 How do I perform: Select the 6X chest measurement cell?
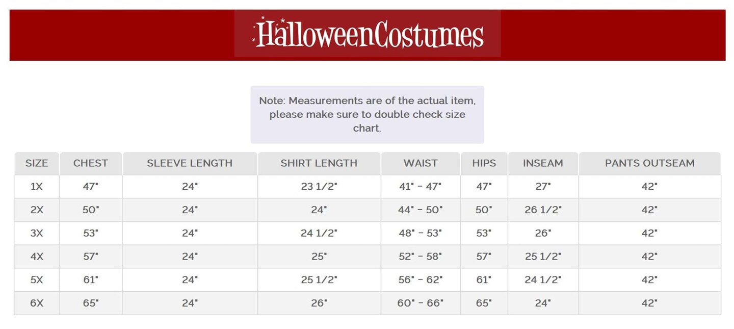pos(91,303)
